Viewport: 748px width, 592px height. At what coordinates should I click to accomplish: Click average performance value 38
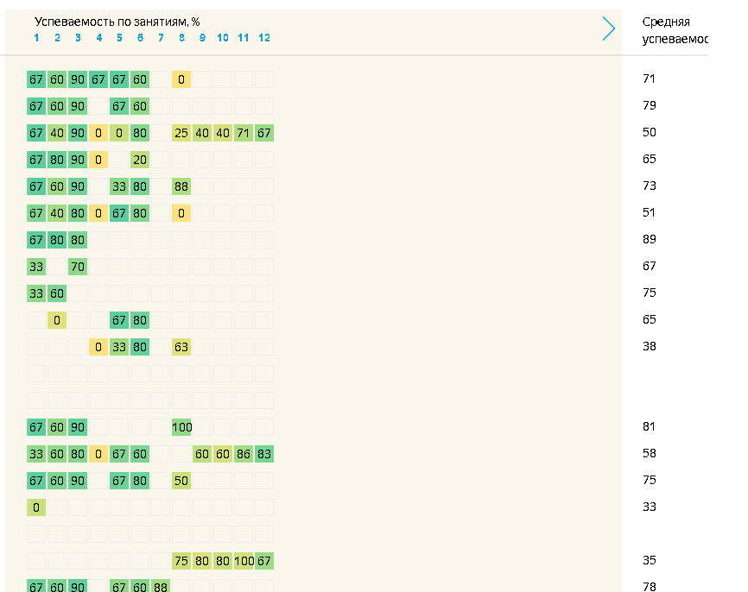650,347
